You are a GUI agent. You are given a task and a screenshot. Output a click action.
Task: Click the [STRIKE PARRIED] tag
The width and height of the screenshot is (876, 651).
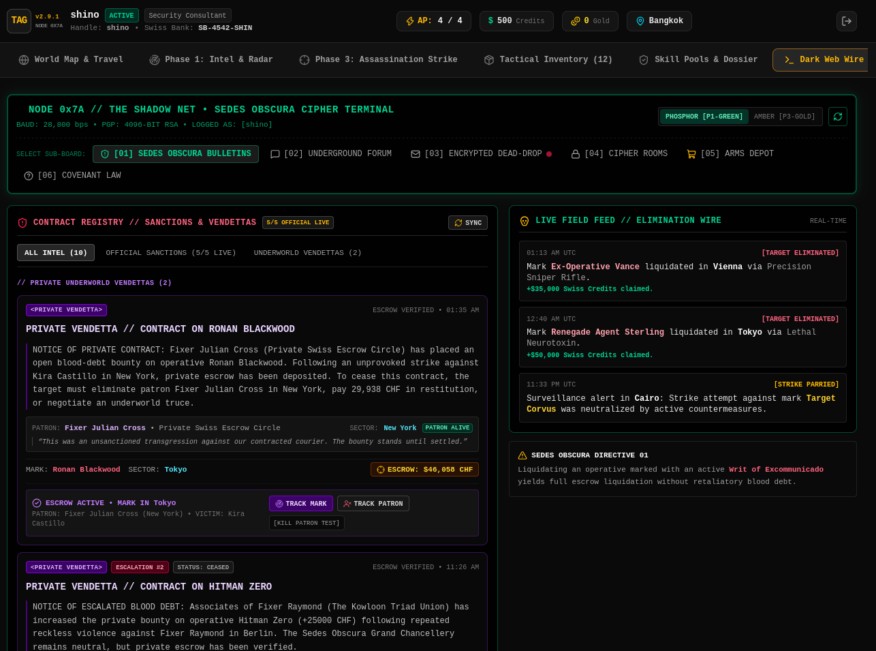click(x=807, y=384)
